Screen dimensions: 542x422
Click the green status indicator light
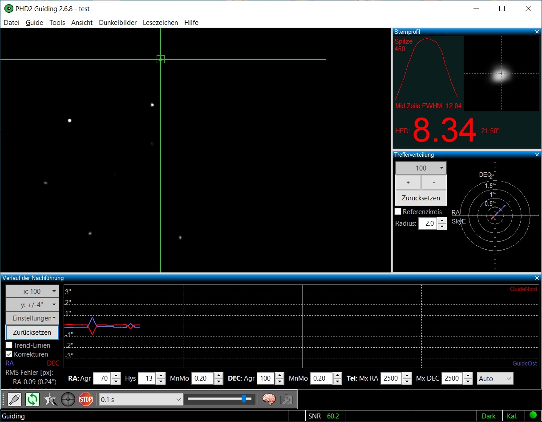pos(533,416)
